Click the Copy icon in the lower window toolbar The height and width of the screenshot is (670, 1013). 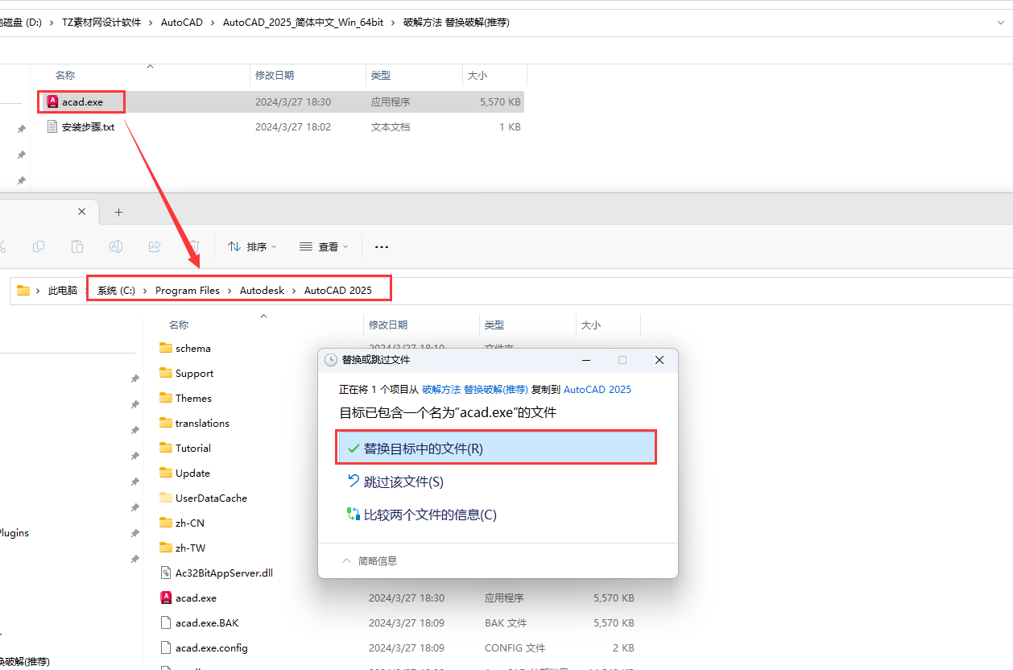point(39,246)
